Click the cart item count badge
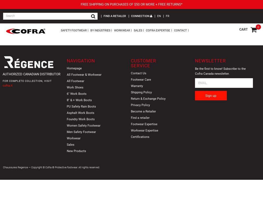 [x=258, y=27]
